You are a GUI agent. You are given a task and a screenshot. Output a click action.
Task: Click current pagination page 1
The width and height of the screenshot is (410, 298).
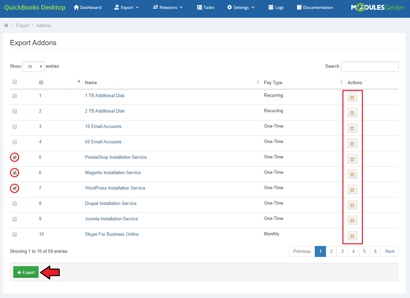320,251
